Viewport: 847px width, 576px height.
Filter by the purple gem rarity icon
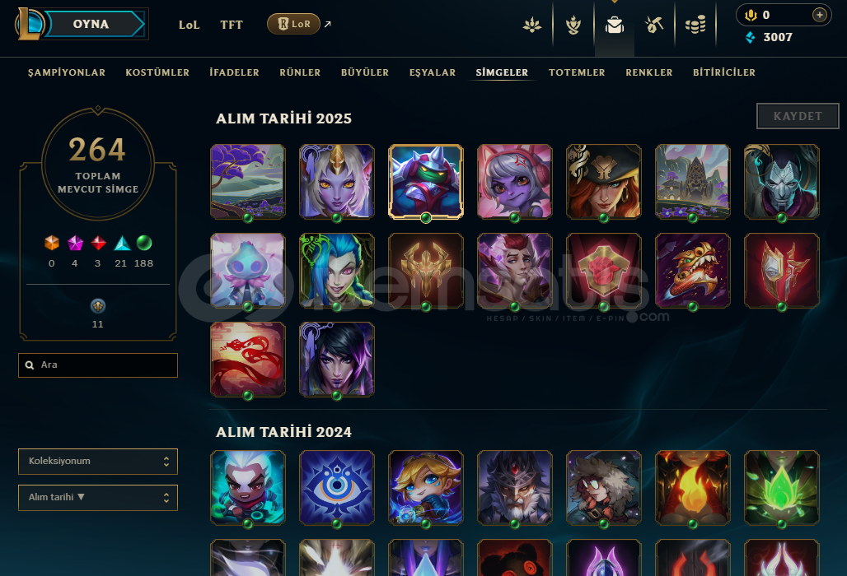click(75, 244)
